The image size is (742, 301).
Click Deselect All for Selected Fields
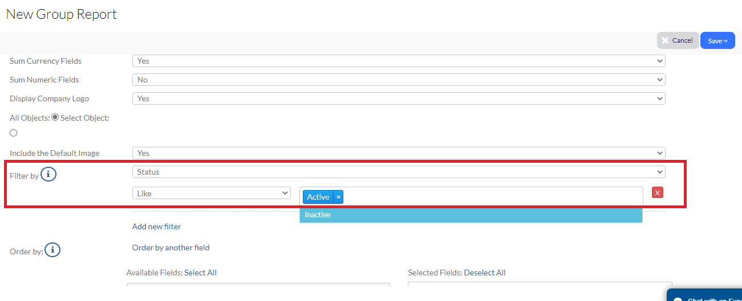[x=484, y=273]
